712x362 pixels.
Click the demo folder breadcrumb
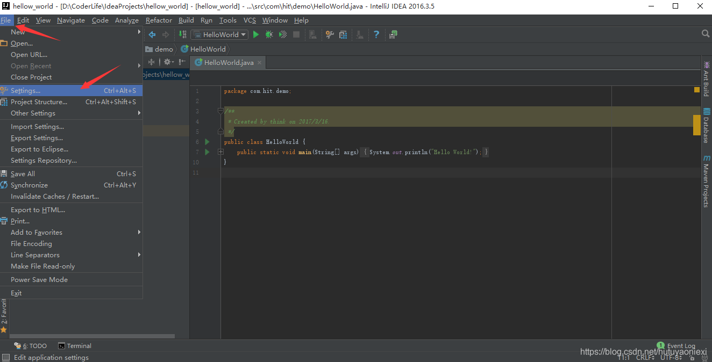(159, 49)
